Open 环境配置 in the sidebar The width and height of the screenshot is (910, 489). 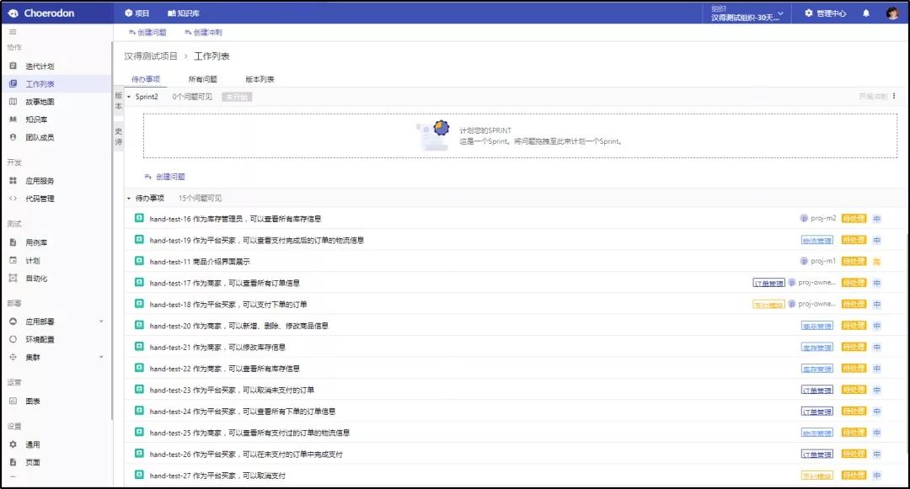(x=39, y=339)
